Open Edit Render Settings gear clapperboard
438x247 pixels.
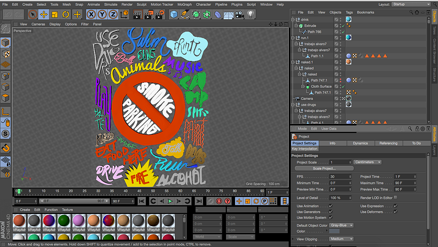click(160, 14)
